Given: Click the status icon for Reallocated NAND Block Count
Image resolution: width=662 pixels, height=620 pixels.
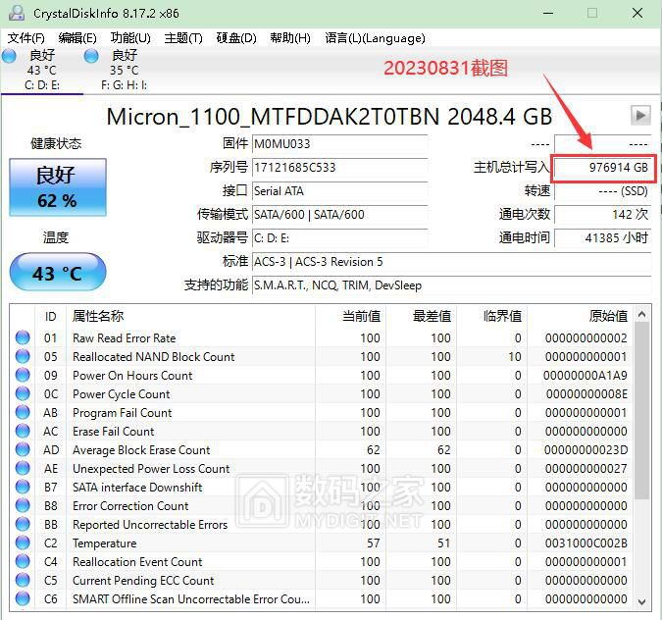Looking at the screenshot, I should pos(23,356).
